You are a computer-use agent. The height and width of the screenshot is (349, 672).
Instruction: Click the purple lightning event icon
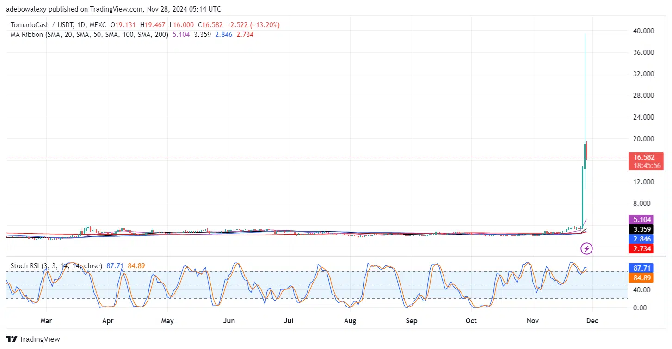point(586,249)
